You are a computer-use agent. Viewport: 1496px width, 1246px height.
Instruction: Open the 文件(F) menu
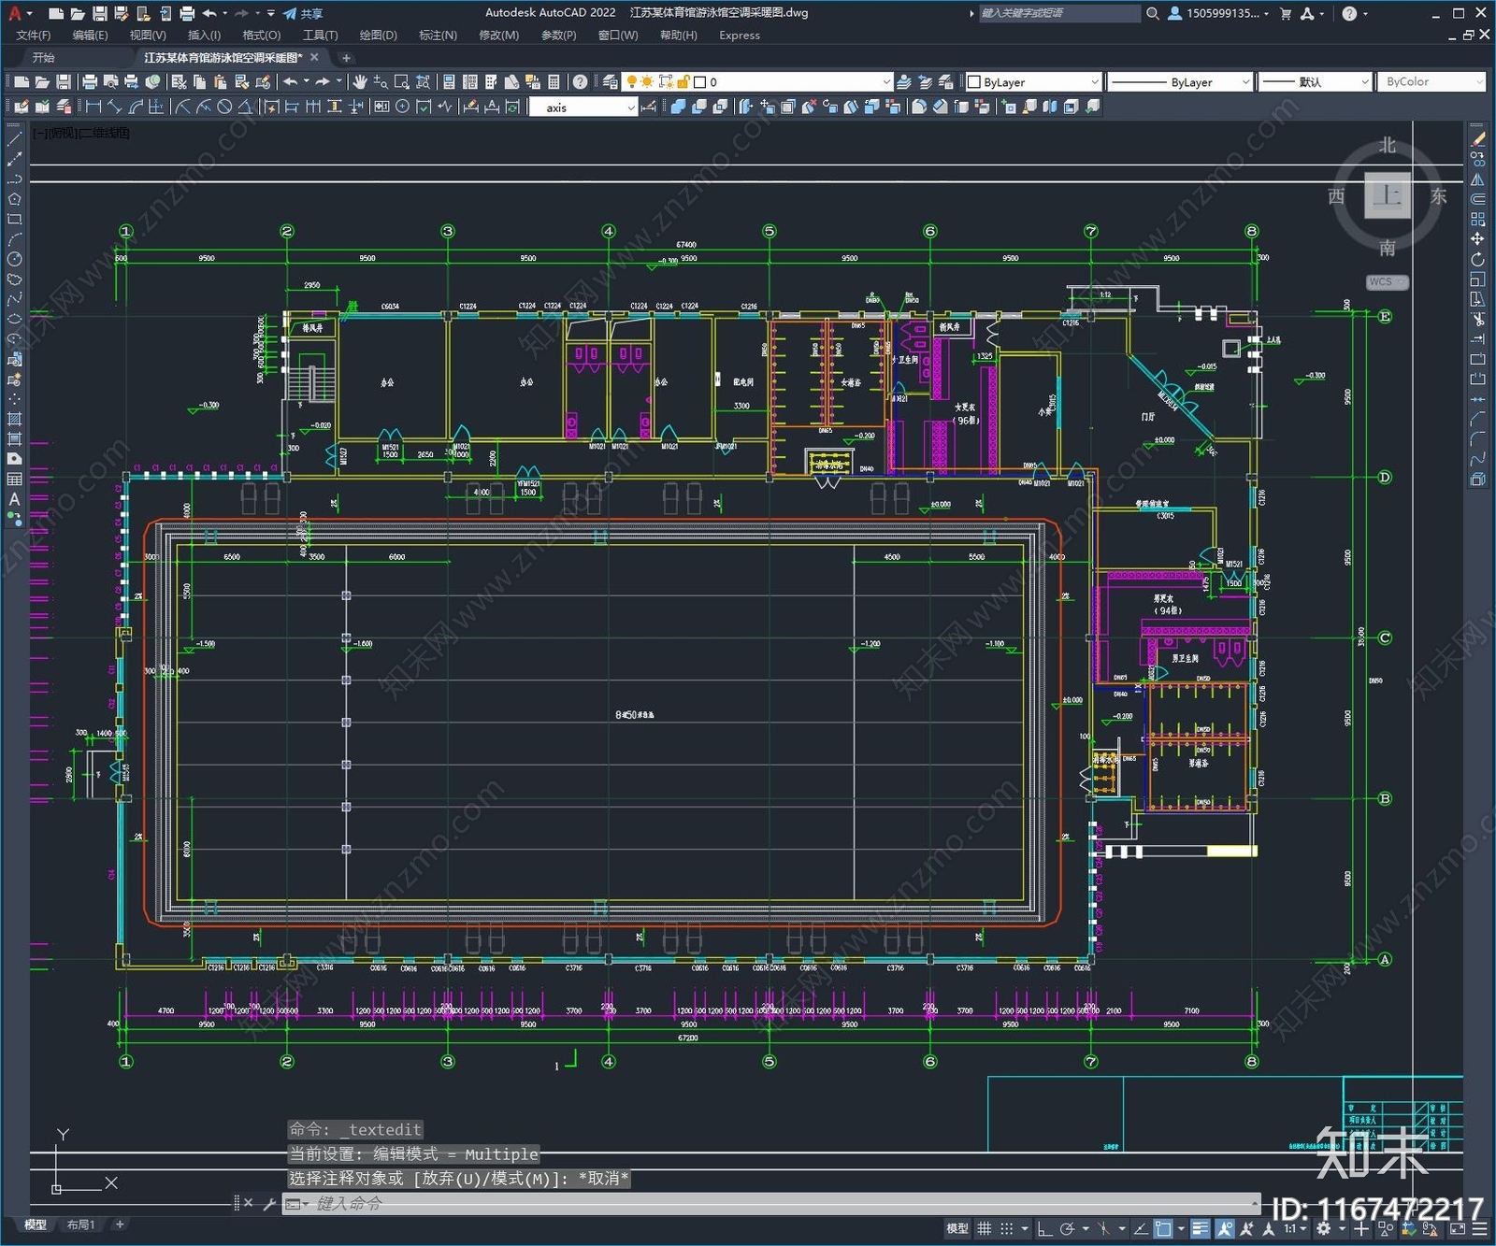(34, 36)
